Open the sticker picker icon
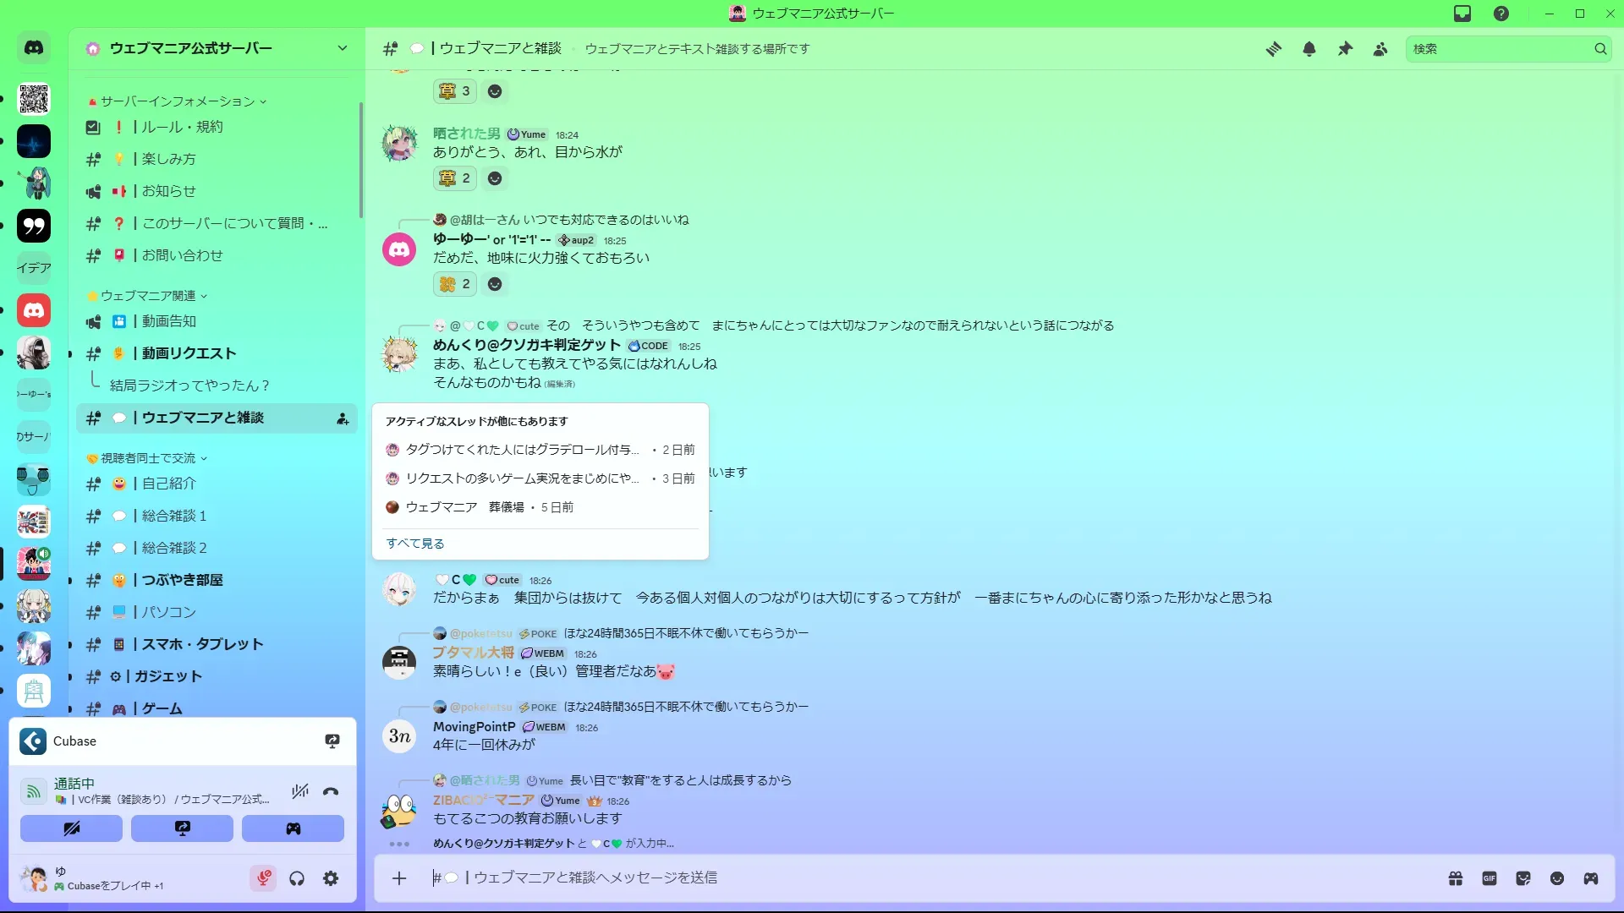The width and height of the screenshot is (1624, 913). pos(1523,878)
